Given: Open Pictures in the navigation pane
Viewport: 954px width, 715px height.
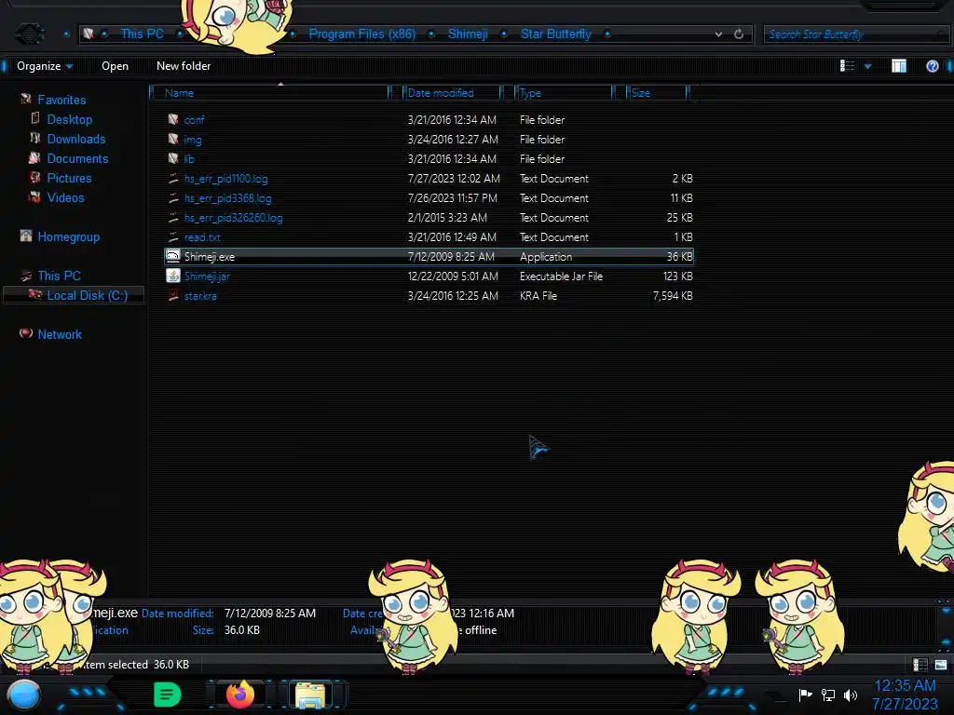Looking at the screenshot, I should [69, 178].
